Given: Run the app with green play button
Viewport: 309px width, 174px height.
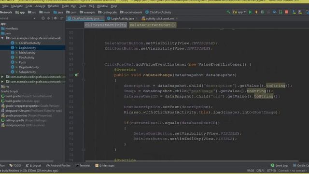Looking at the screenshot, I should [250, 12].
